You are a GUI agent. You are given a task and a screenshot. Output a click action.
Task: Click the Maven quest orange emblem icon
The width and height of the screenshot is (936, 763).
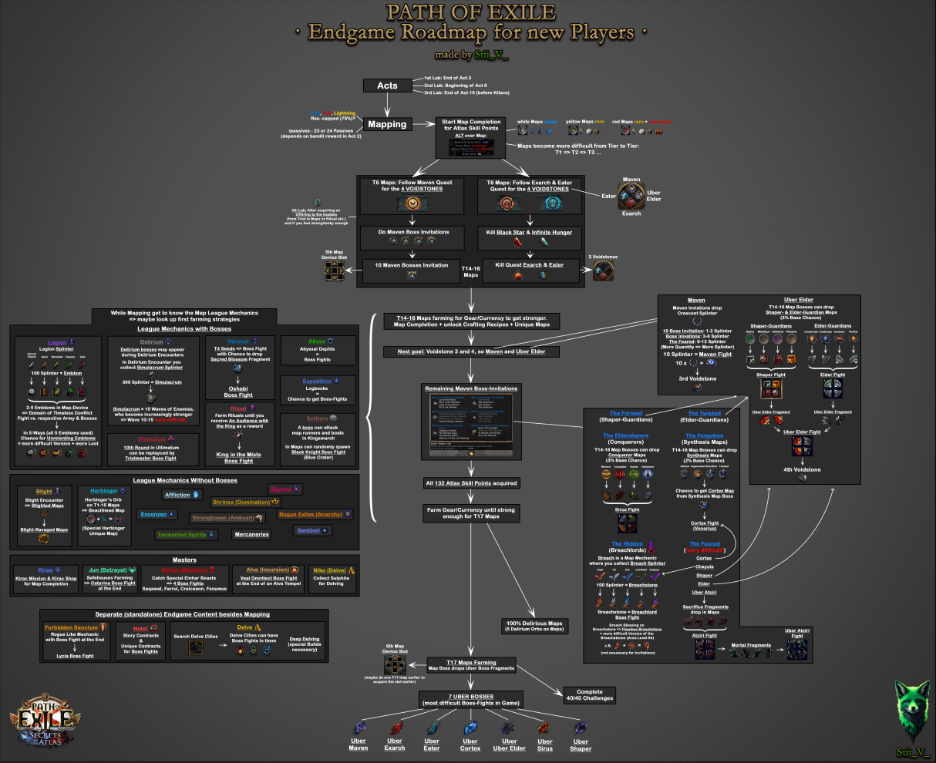click(412, 205)
